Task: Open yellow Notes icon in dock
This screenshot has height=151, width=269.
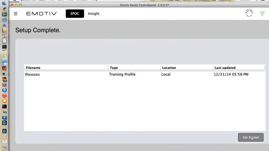Action: coord(5,52)
